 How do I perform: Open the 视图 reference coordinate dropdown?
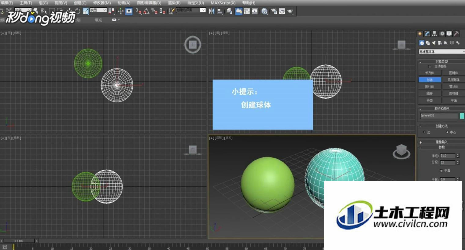coord(98,10)
